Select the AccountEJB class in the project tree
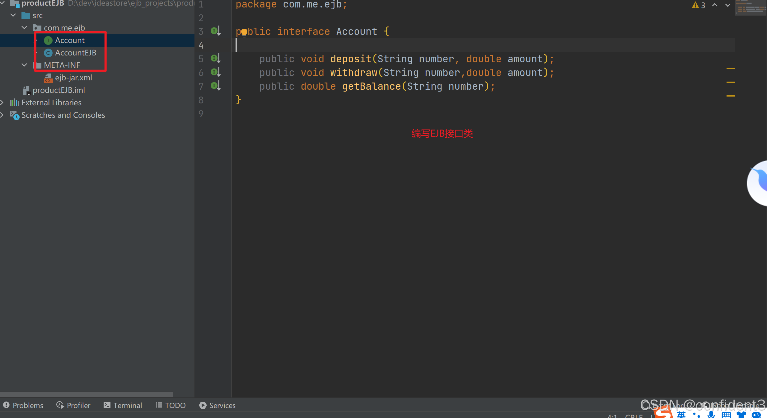 pyautogui.click(x=75, y=53)
